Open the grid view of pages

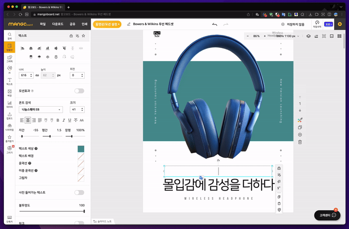point(339,36)
